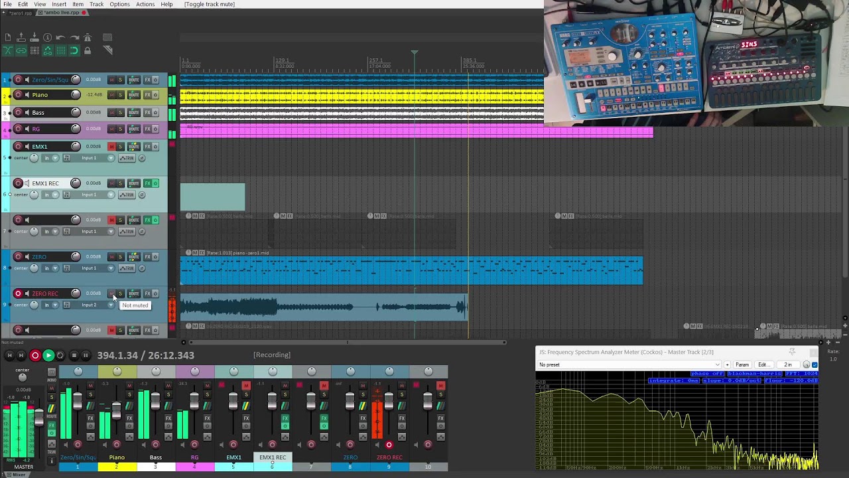The image size is (849, 478).
Task: Click the 'blackman-harris' window option
Action: 754,374
